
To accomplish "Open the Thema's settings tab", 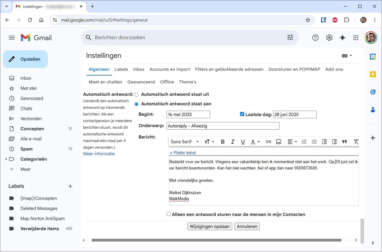I will pos(188,82).
